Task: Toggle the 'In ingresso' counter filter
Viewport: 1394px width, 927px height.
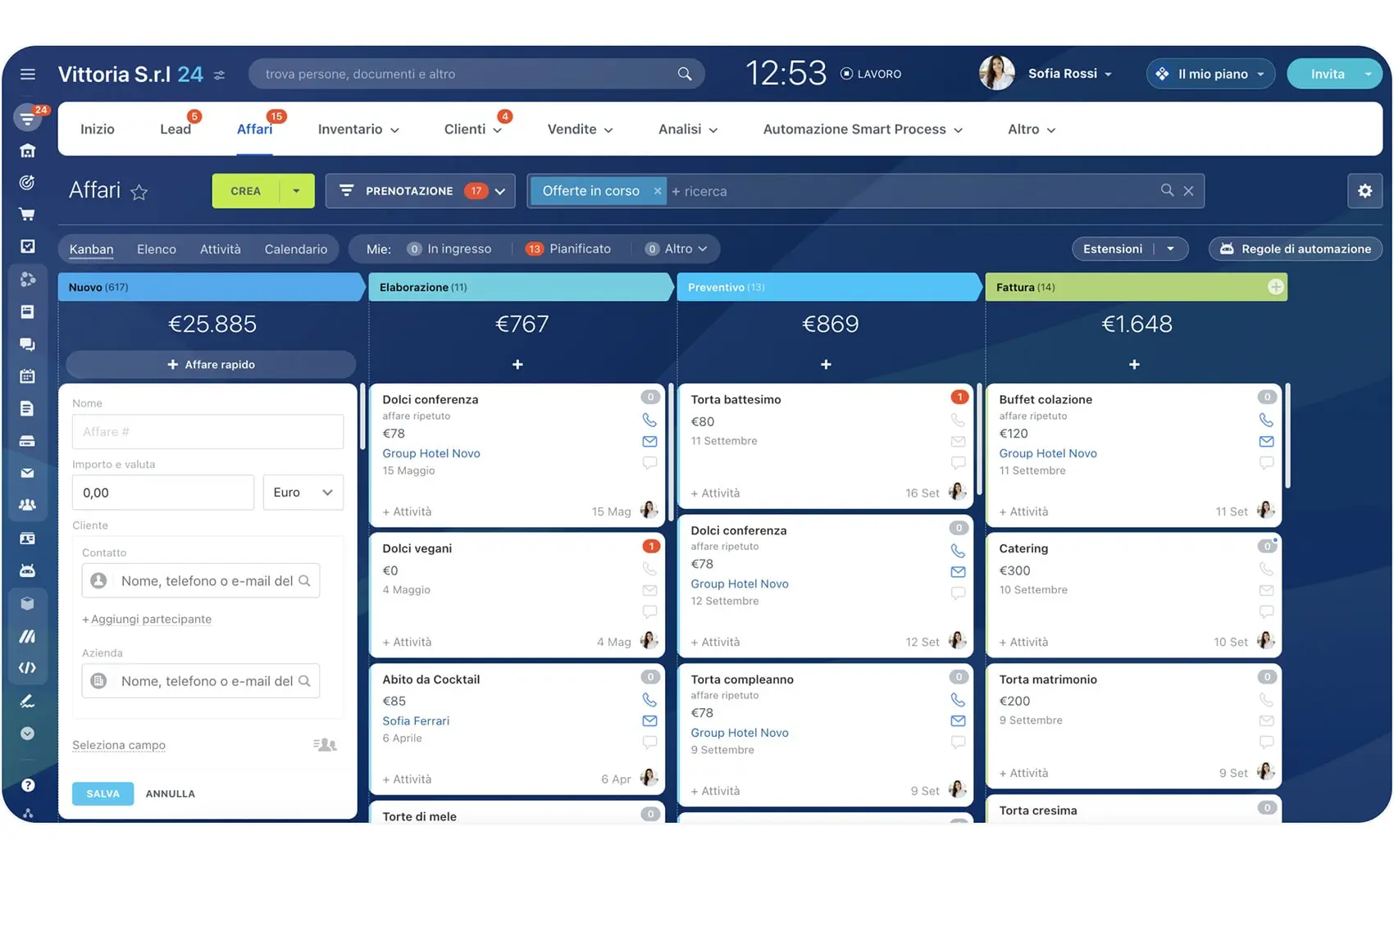Action: (449, 249)
